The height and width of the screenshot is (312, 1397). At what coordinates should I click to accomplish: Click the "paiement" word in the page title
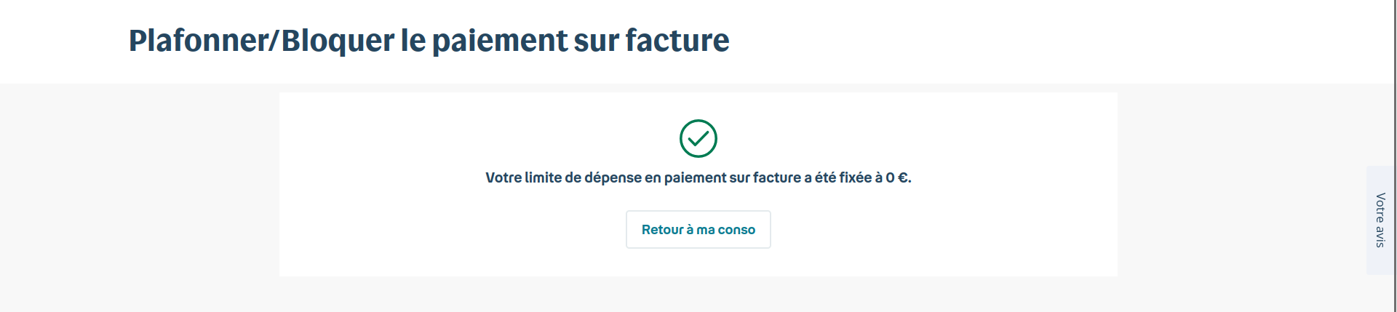pos(499,41)
